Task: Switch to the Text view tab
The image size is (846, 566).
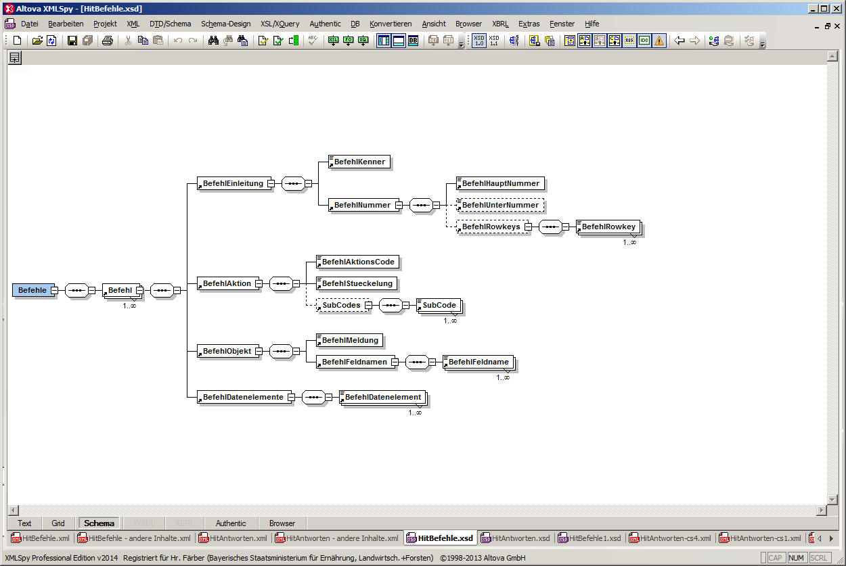Action: point(24,523)
